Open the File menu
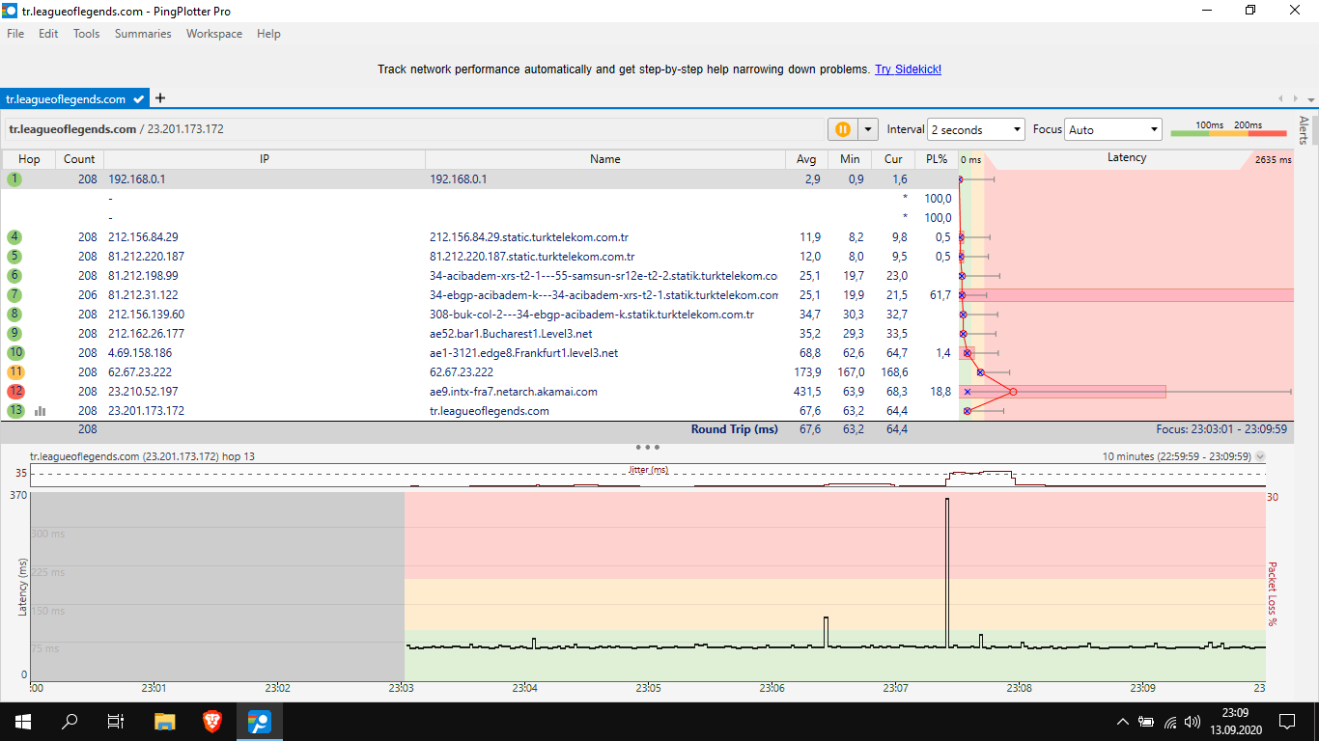The width and height of the screenshot is (1319, 741). point(15,34)
